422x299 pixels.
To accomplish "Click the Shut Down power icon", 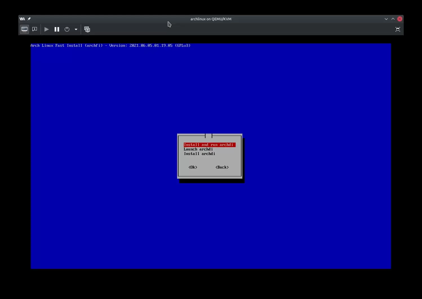I will (67, 29).
